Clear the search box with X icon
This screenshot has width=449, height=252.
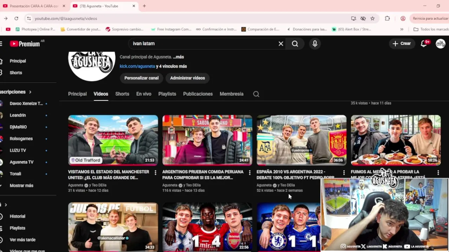[281, 44]
